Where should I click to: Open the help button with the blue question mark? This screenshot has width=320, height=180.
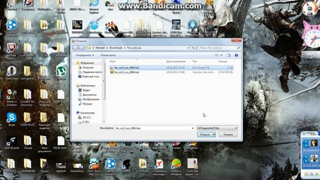point(236,55)
